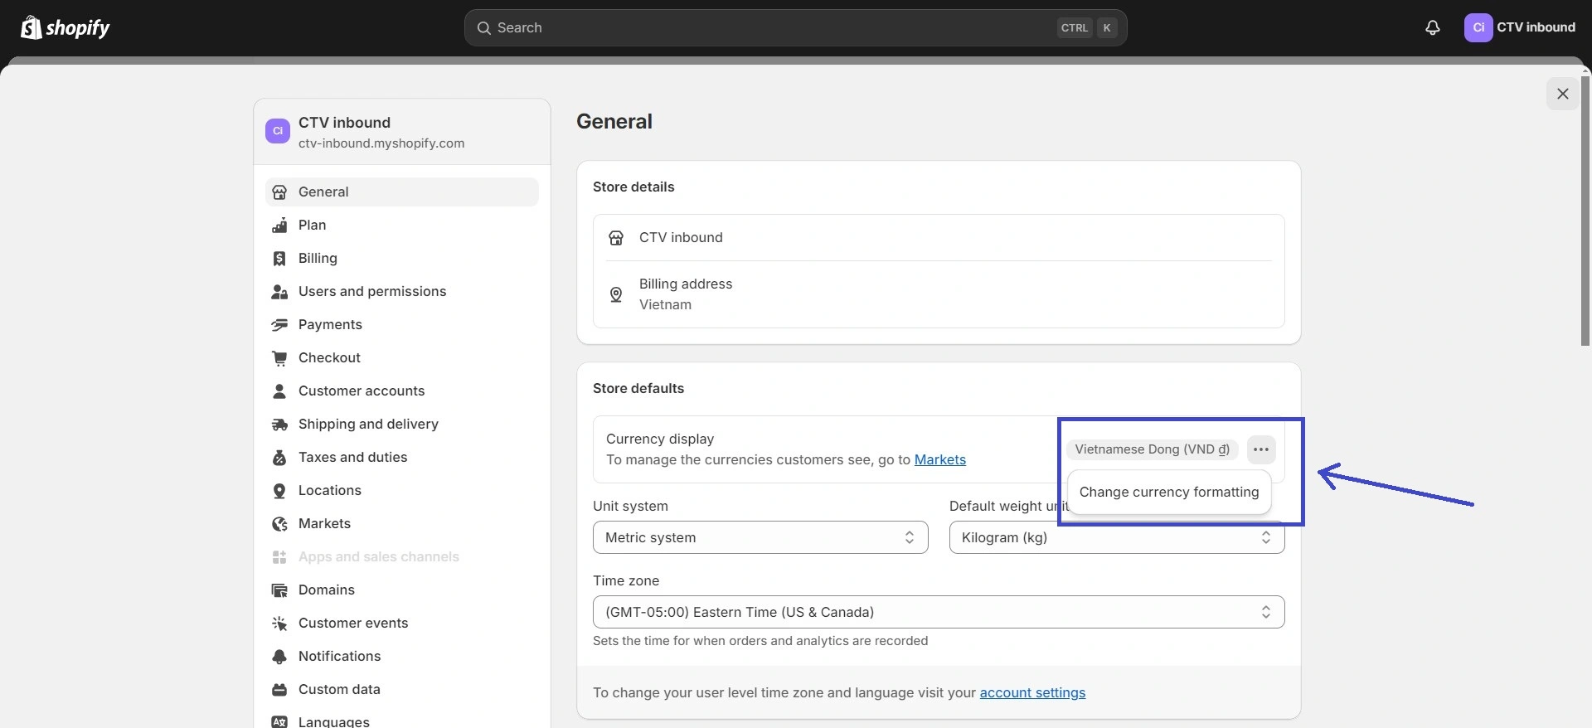Open General settings in sidebar

tap(402, 192)
